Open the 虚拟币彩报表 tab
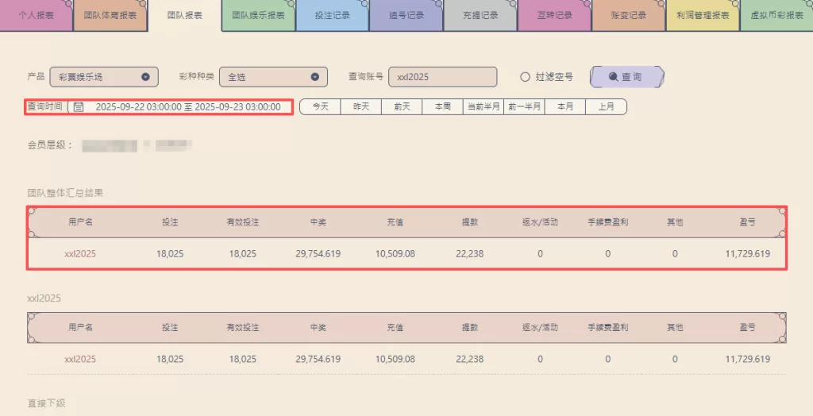Image resolution: width=813 pixels, height=416 pixels. pyautogui.click(x=776, y=15)
